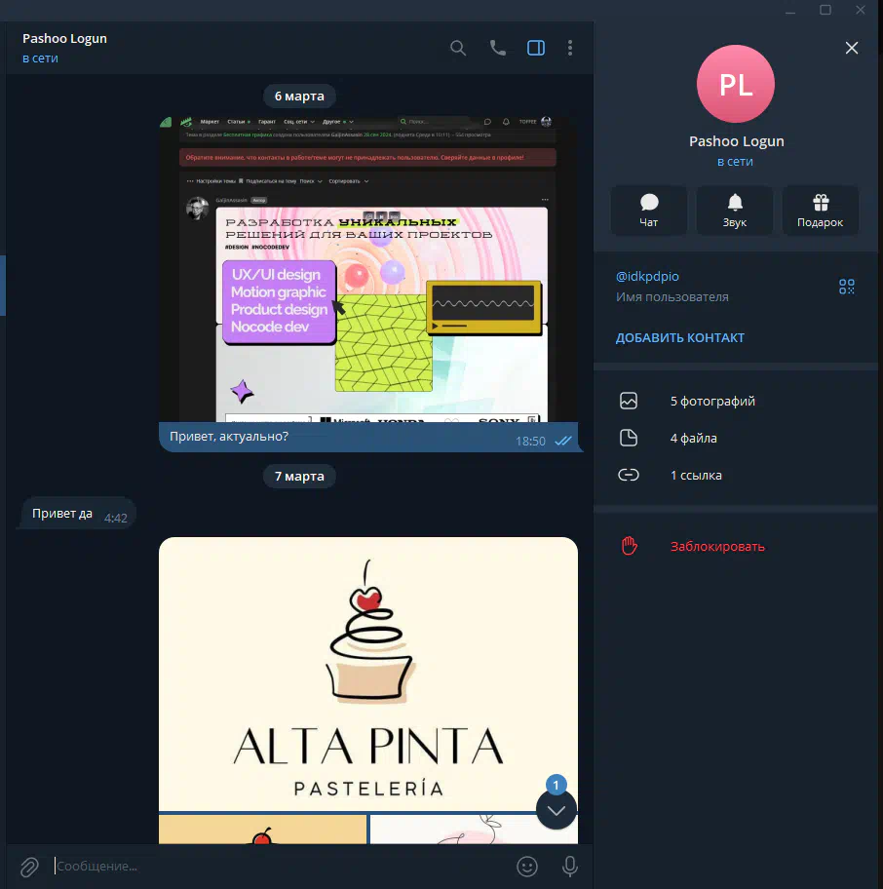The height and width of the screenshot is (889, 883).
Task: Open the 5 фотографий shared media
Action: (711, 401)
